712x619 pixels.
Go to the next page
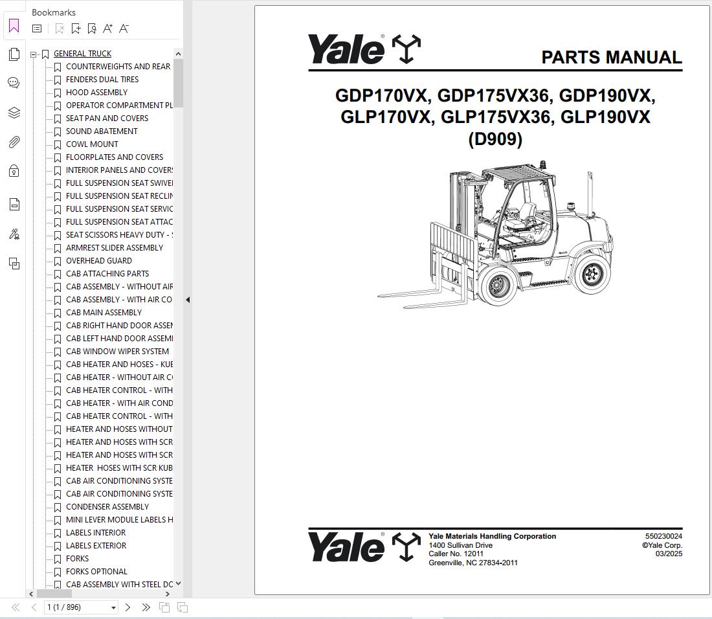coord(128,607)
